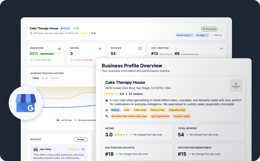Select the 1 Week tab
The image size is (260, 161).
pos(35,78)
